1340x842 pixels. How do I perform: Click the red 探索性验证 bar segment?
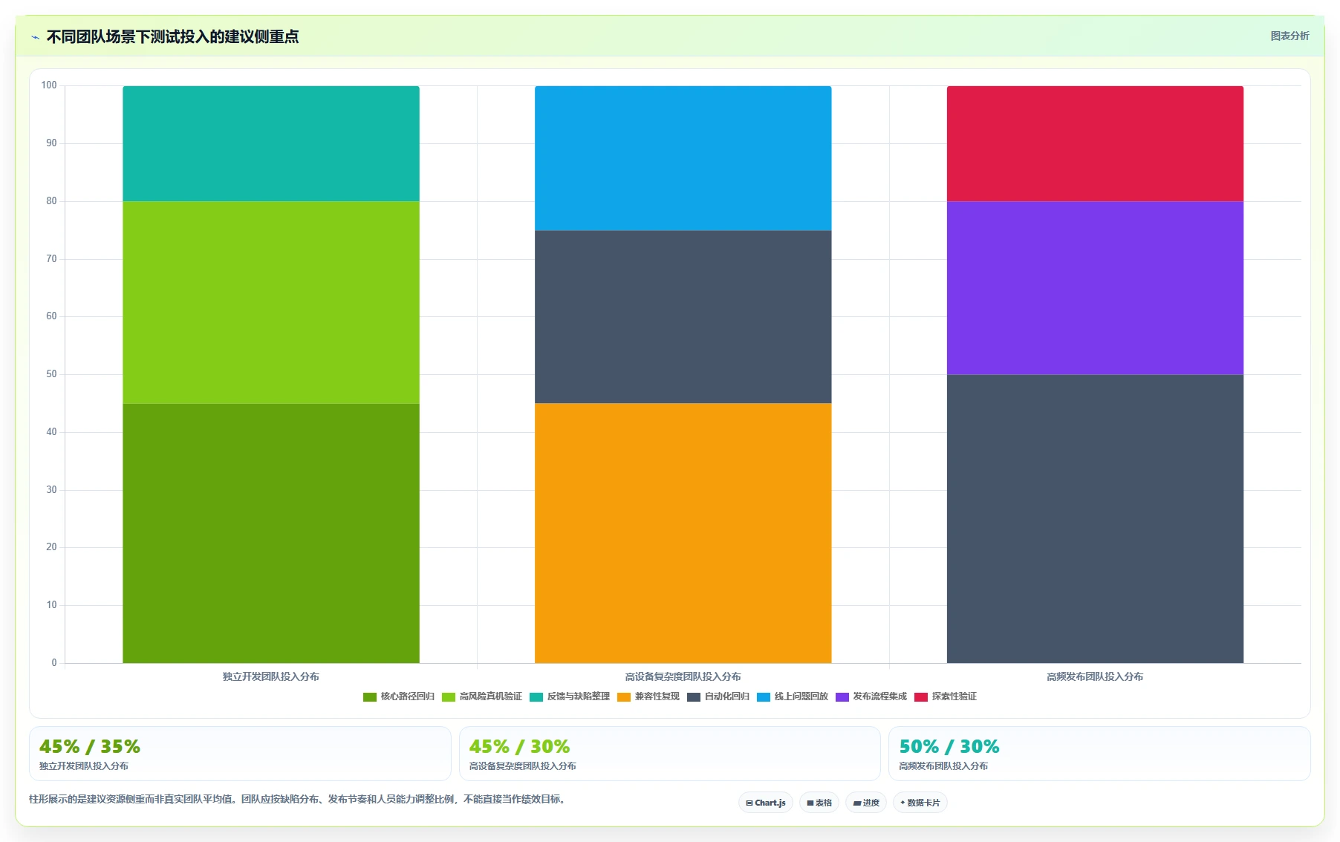pyautogui.click(x=1096, y=143)
